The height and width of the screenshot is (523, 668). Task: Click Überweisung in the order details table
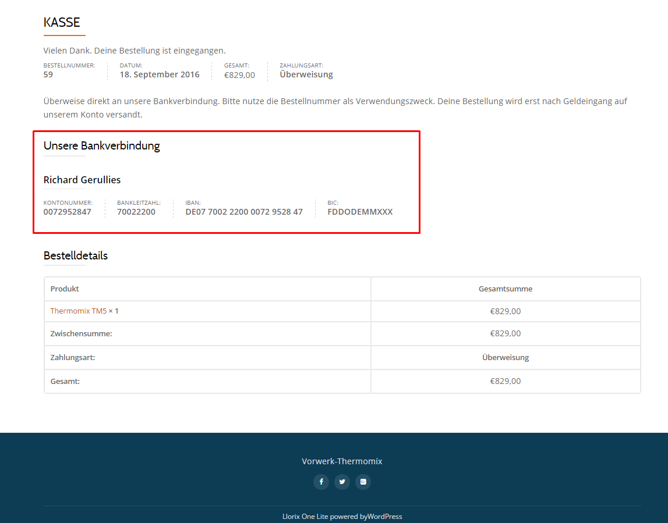[506, 357]
